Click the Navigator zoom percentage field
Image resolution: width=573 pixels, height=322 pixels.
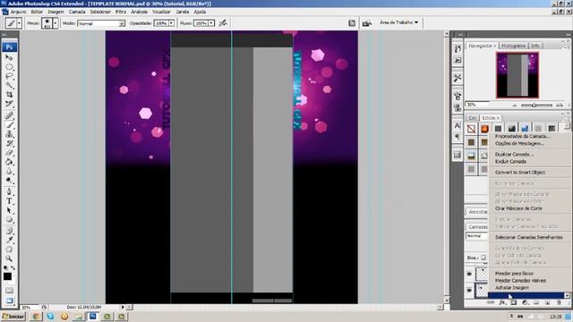tap(477, 105)
